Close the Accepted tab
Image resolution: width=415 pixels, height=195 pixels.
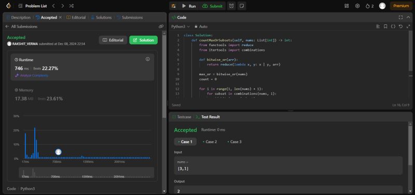pyautogui.click(x=60, y=18)
